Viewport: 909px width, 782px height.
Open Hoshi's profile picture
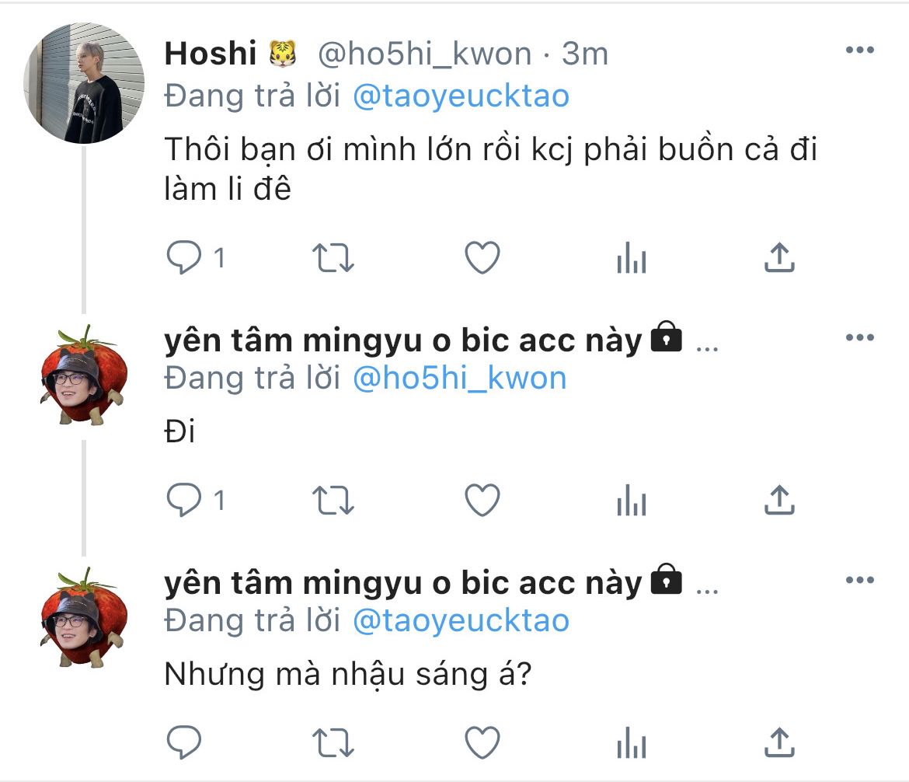[85, 83]
